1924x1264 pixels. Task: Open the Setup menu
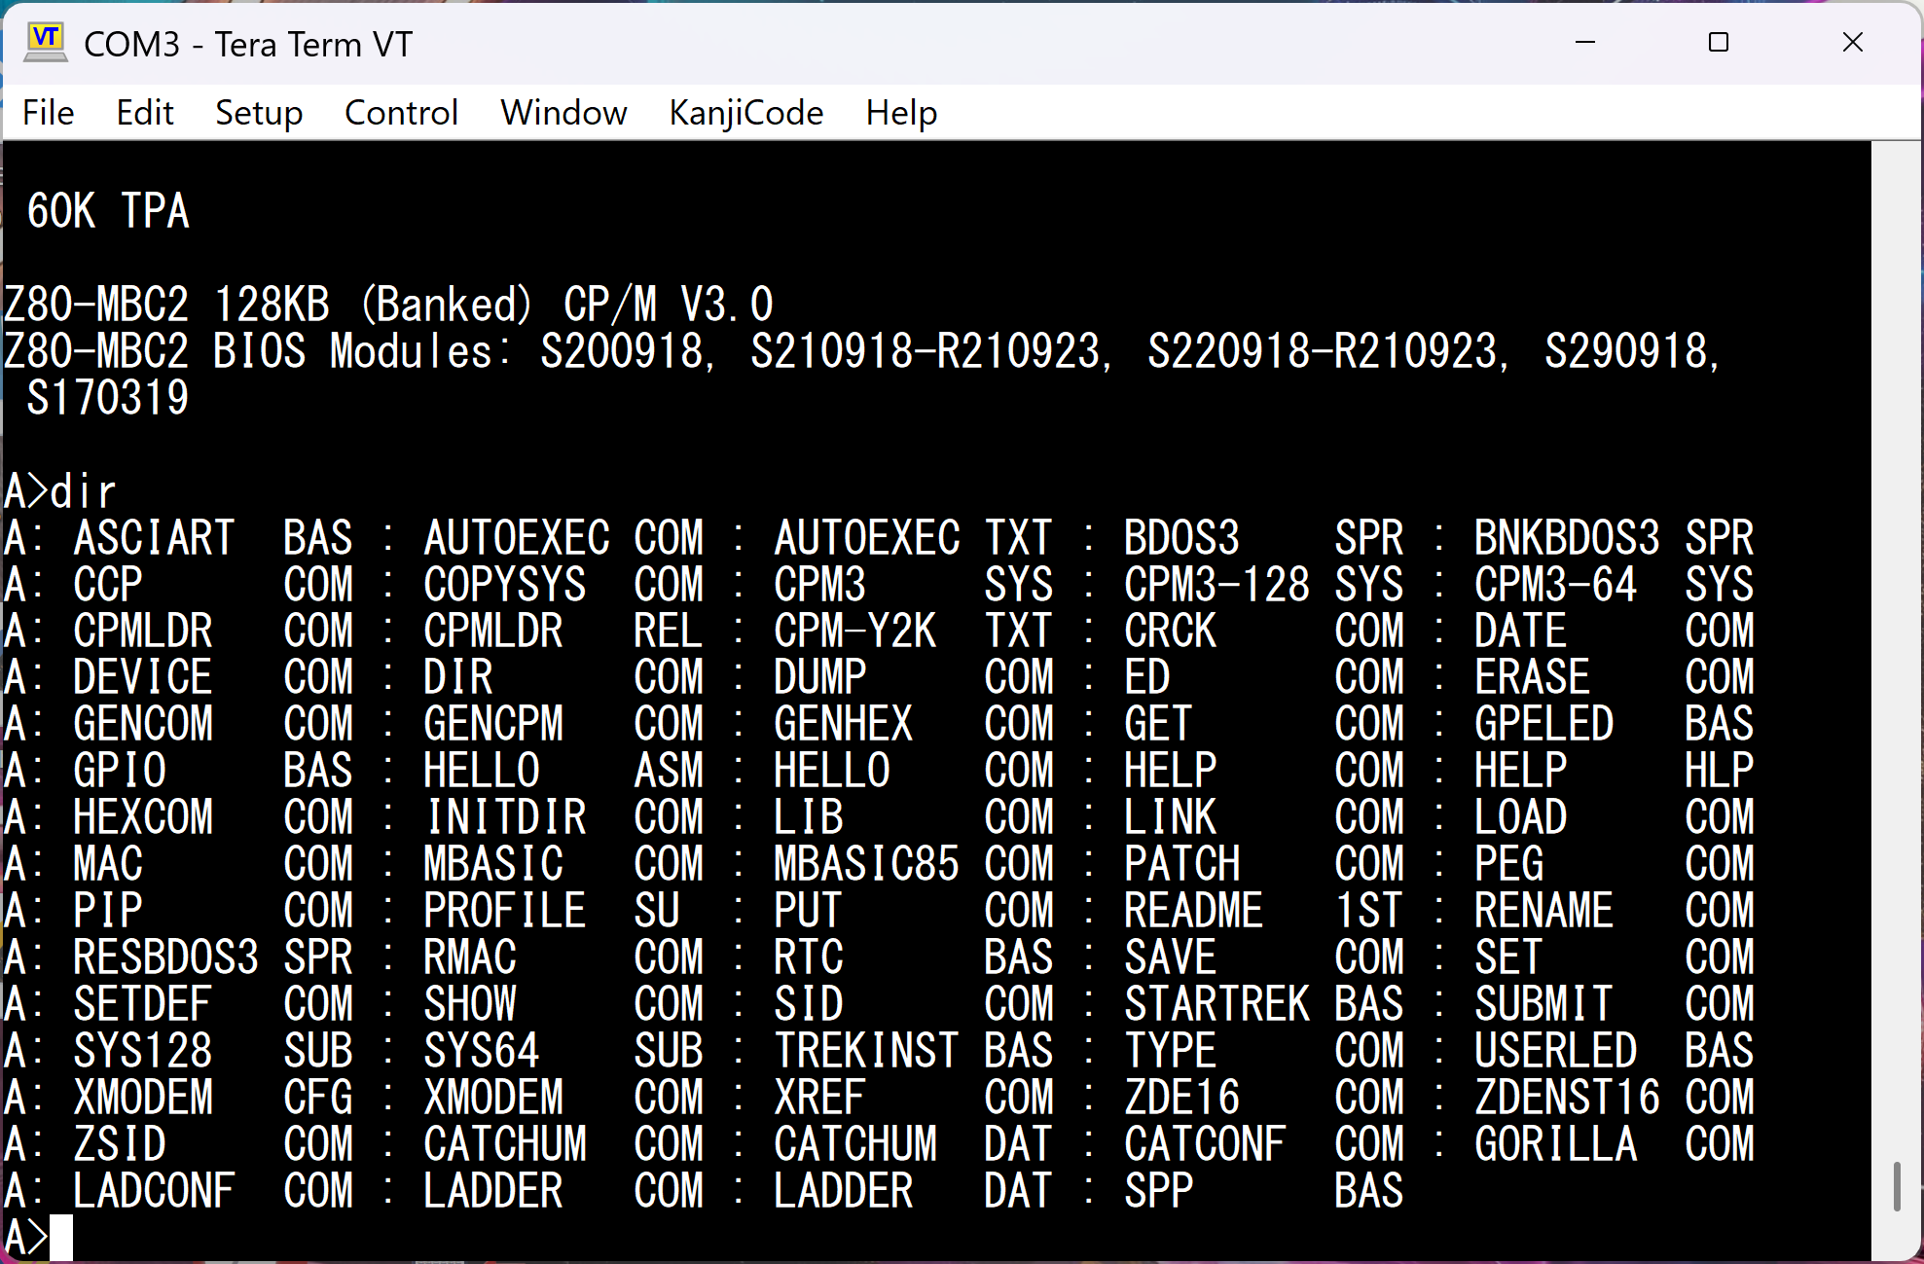(x=259, y=113)
